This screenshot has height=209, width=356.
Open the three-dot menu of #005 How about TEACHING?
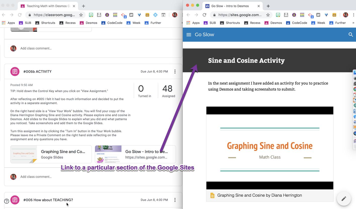point(175,200)
